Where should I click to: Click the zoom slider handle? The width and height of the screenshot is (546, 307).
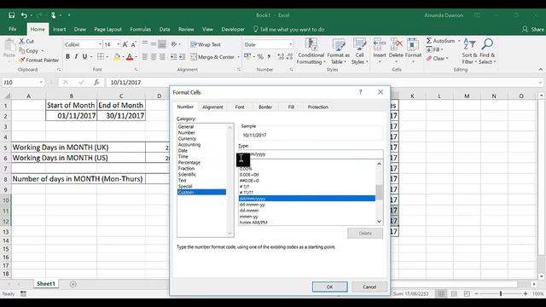(501, 293)
